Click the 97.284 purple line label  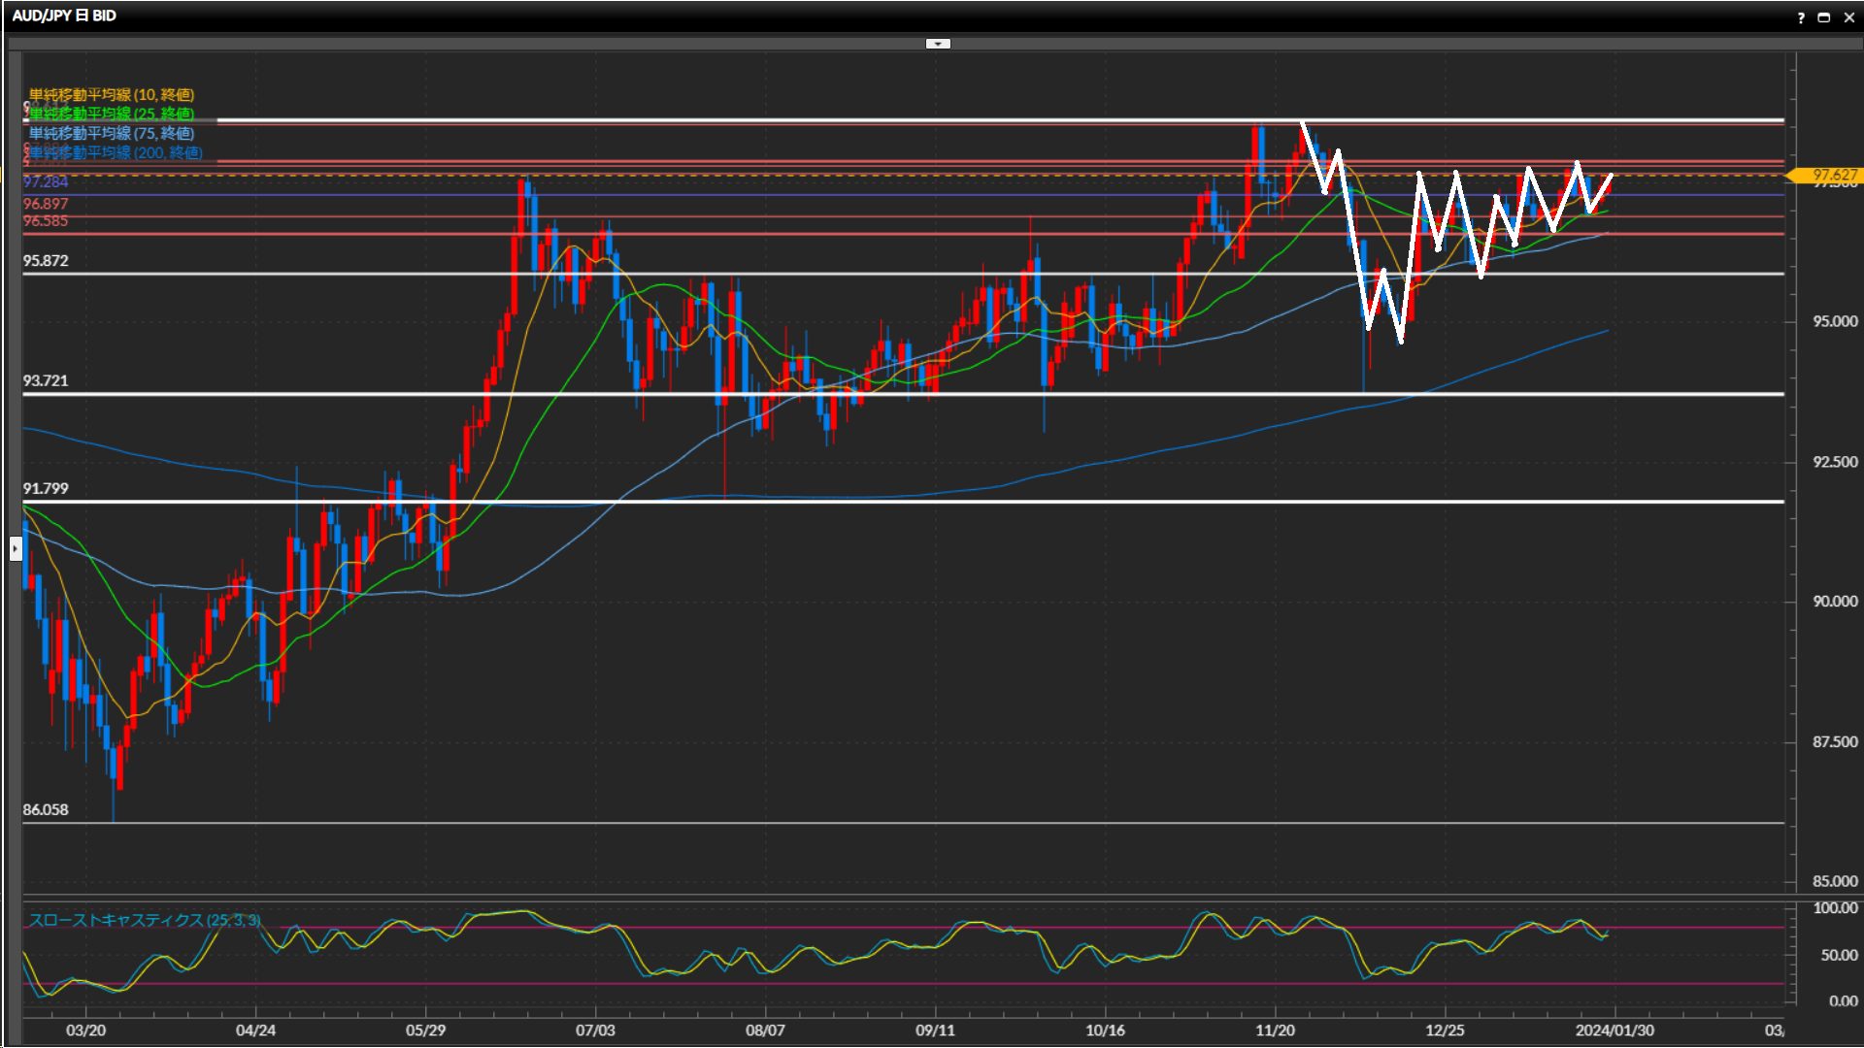[x=46, y=182]
